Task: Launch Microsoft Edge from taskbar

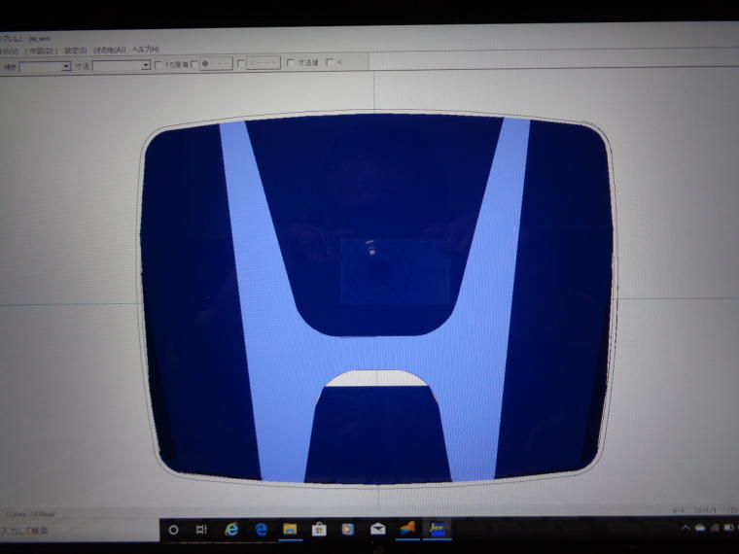Action: coord(261,530)
